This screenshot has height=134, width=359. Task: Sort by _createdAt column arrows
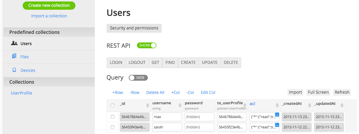coord(310,105)
